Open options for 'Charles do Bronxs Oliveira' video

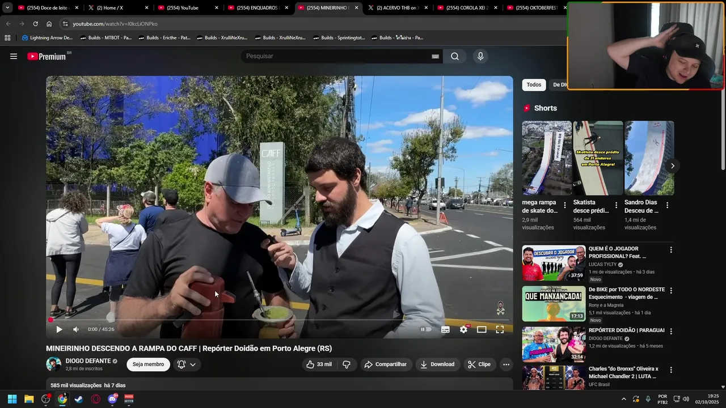click(671, 370)
